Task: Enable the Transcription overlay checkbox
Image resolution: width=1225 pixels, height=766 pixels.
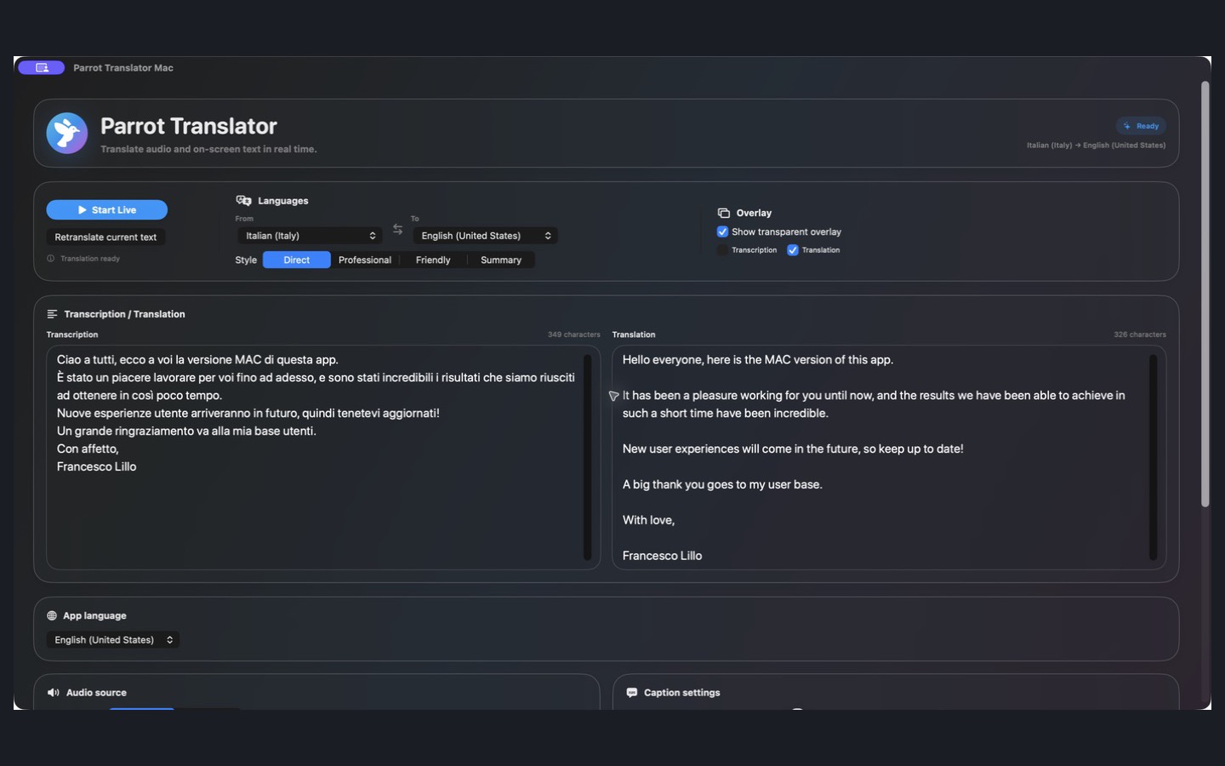Action: coord(723,250)
